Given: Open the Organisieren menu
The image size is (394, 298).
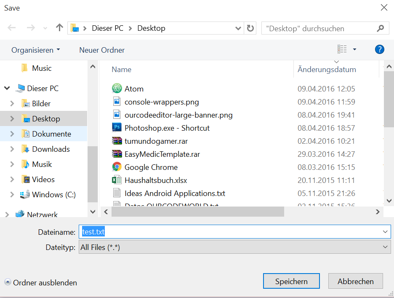Looking at the screenshot, I should (36, 50).
